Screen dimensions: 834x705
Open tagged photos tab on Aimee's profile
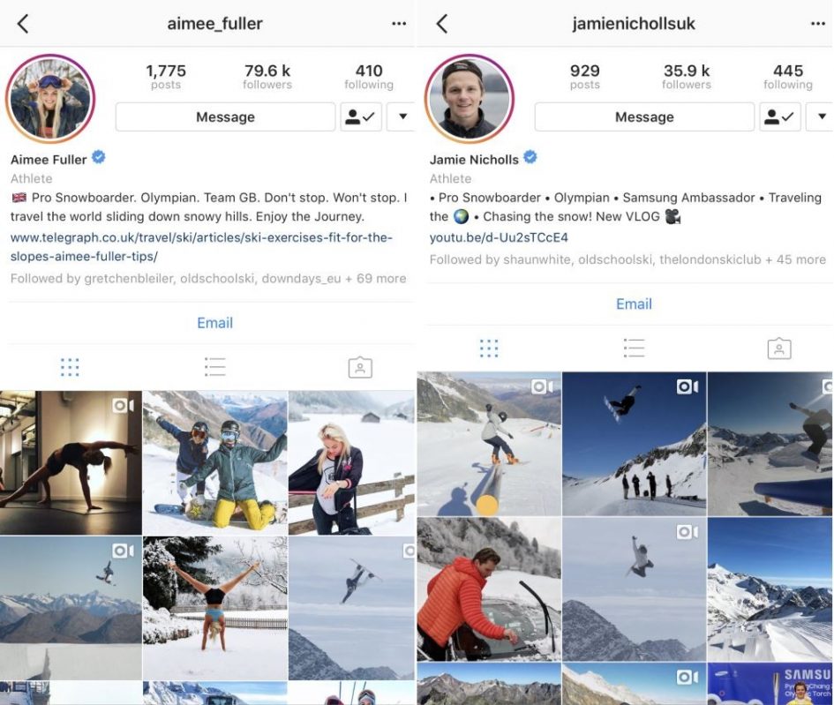click(x=360, y=367)
